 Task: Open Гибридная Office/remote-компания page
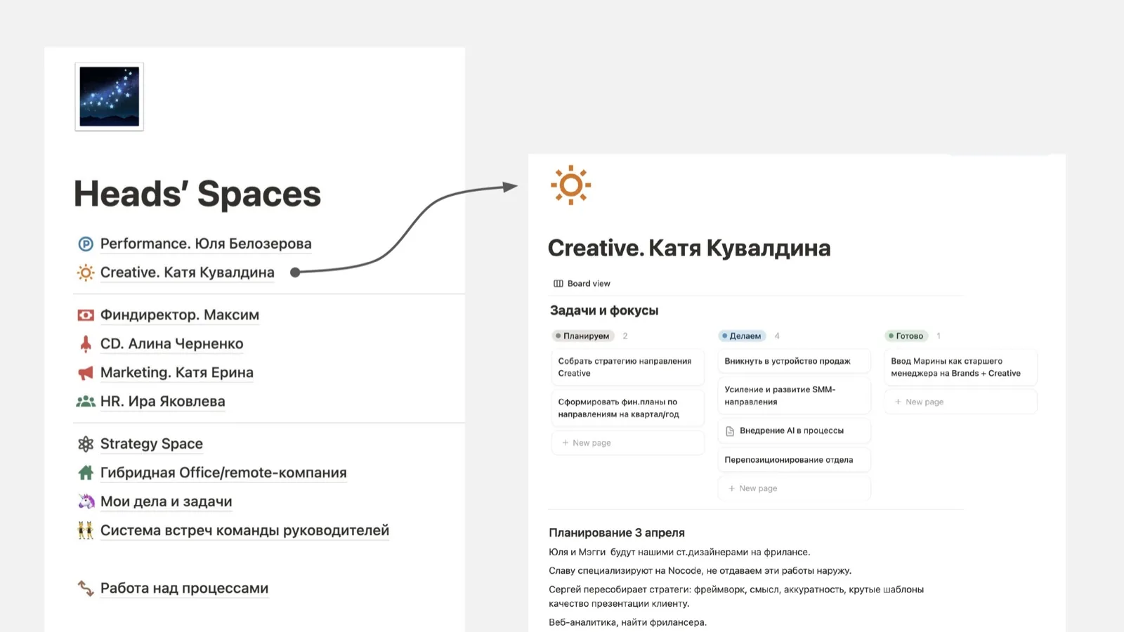tap(223, 473)
